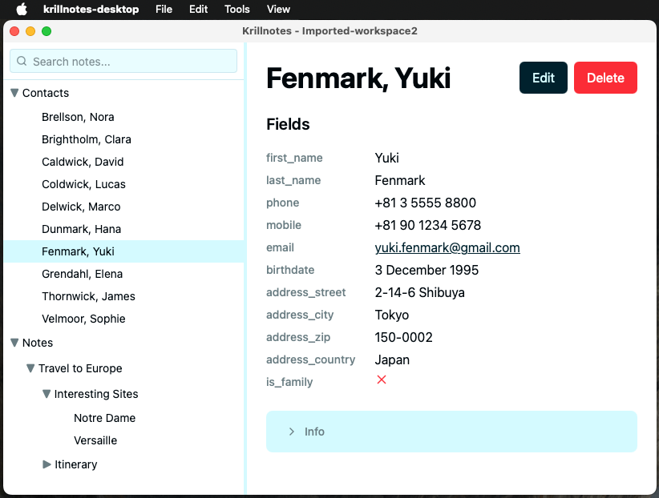Select the Brellson, Nora contact
Viewport: 659px width, 498px height.
pos(79,117)
